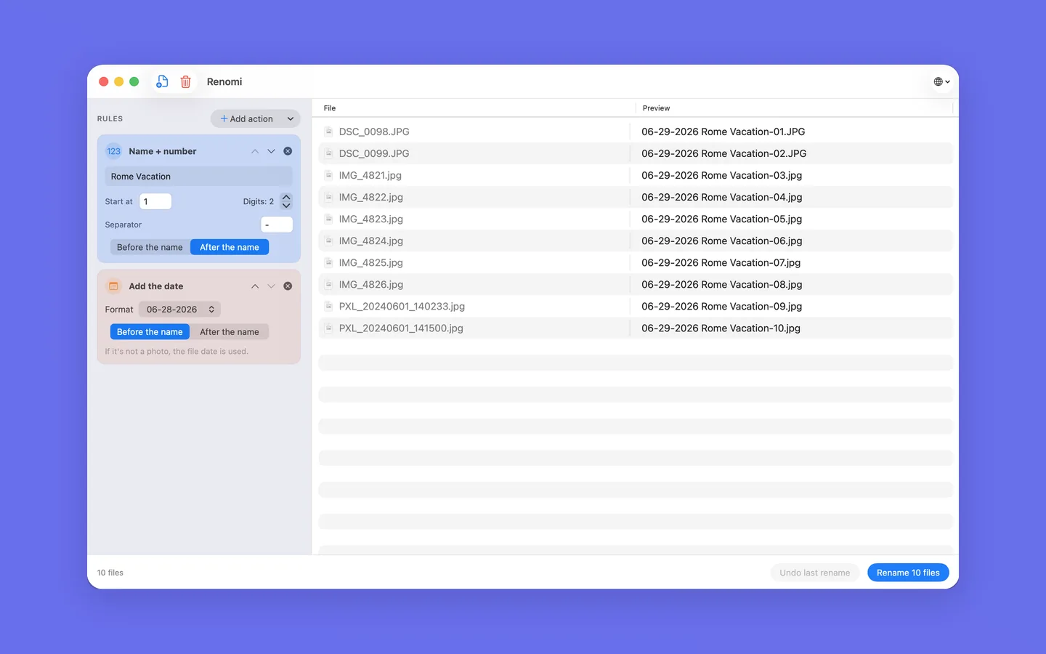Image resolution: width=1046 pixels, height=654 pixels.
Task: Move Name + number rule down
Action: [271, 151]
